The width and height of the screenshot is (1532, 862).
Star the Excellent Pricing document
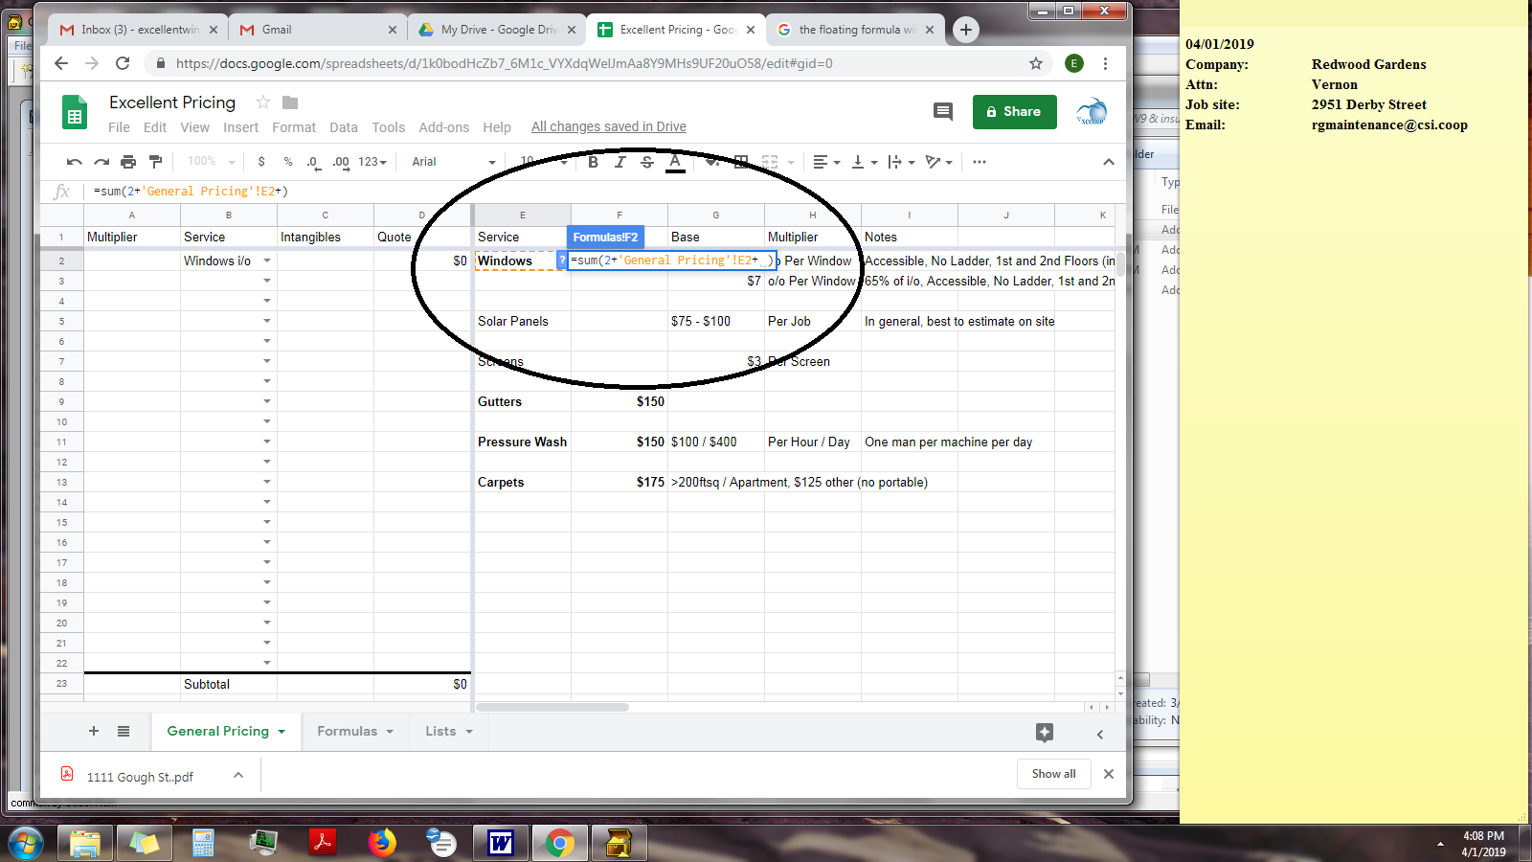(x=263, y=102)
